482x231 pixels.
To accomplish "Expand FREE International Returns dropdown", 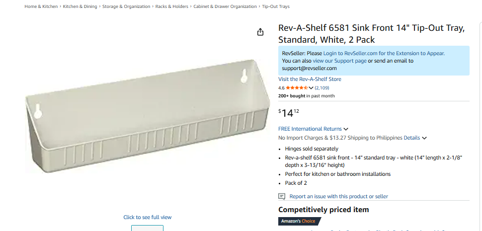I will (346, 129).
